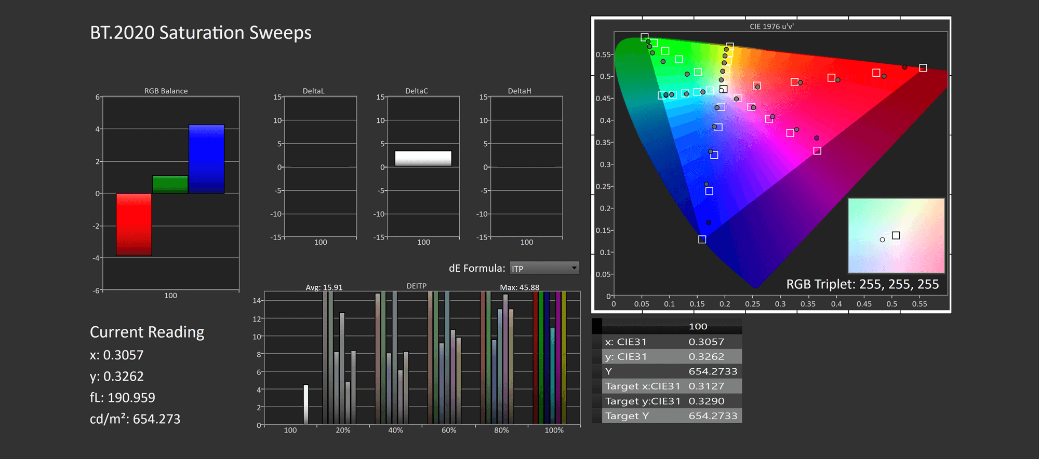
Task: Select the 100 column header in data table
Action: pyautogui.click(x=698, y=326)
